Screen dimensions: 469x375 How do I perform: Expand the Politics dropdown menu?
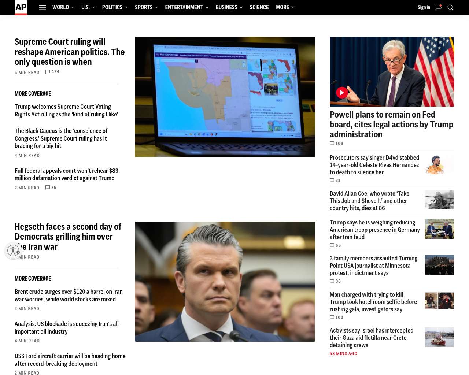click(x=115, y=7)
